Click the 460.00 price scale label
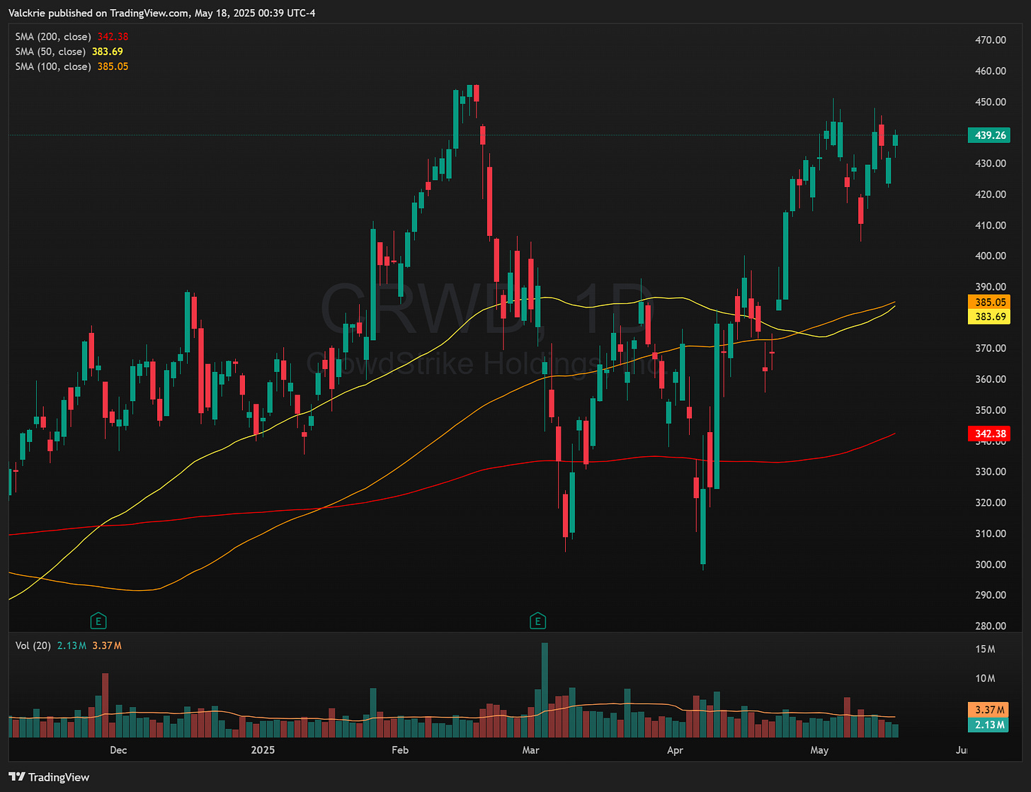The height and width of the screenshot is (792, 1031). [991, 71]
